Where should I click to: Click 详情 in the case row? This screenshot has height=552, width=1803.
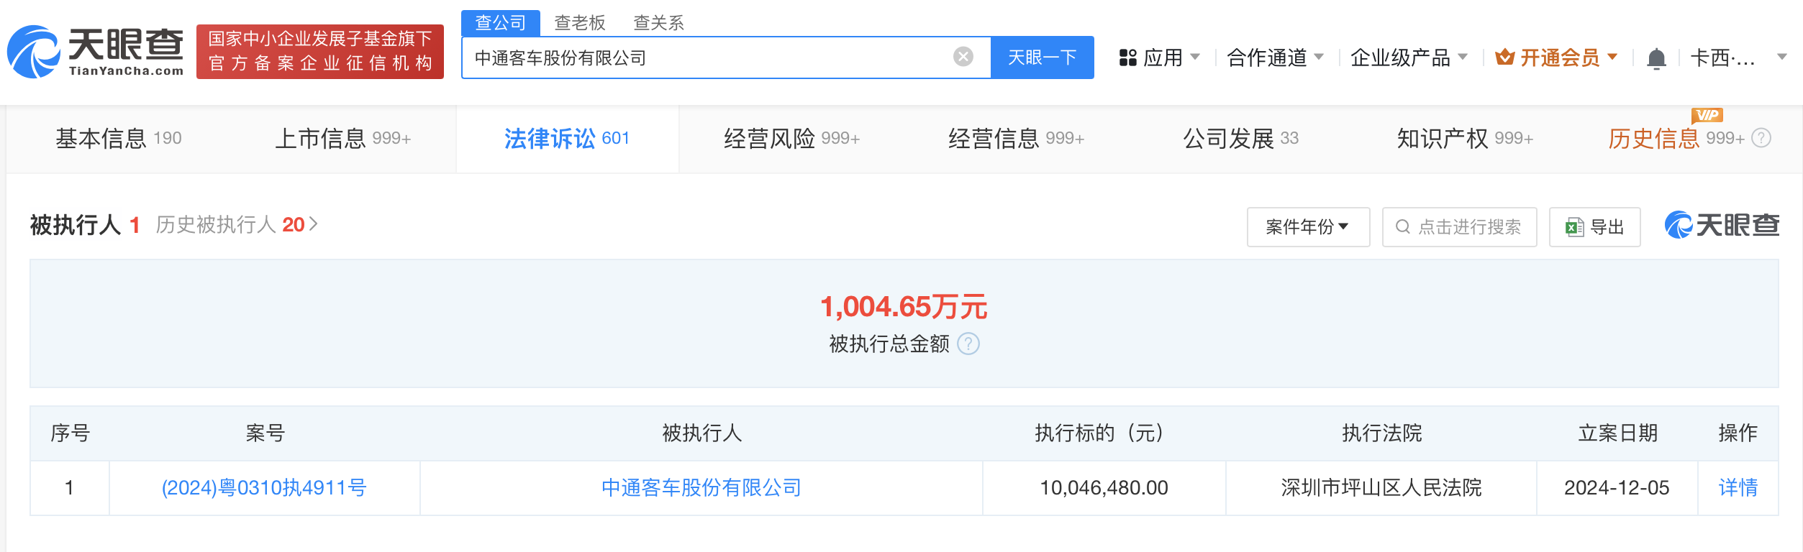pos(1738,488)
